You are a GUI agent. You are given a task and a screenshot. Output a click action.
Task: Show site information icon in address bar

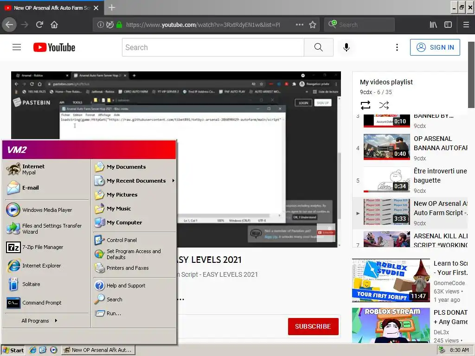100,25
